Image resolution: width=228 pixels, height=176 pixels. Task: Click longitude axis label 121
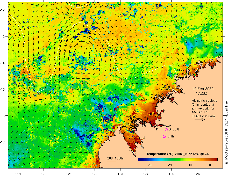[69, 174]
